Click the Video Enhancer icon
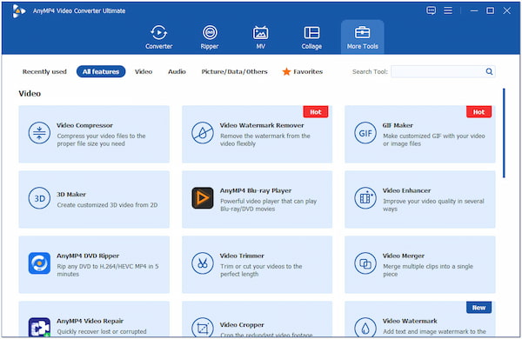 365,198
